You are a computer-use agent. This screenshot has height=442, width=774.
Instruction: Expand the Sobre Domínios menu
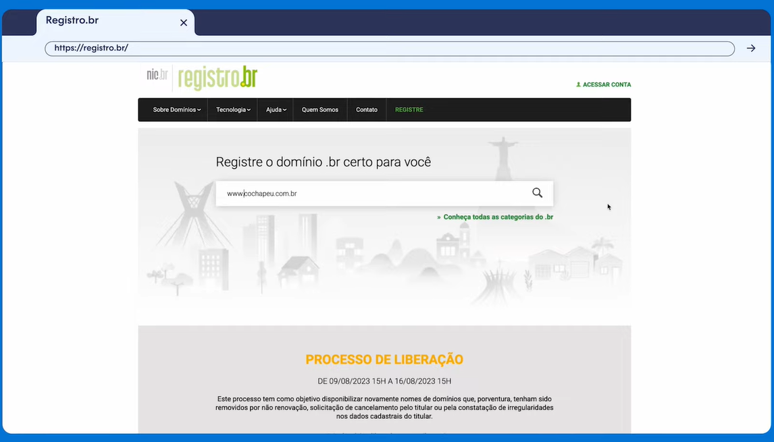click(x=177, y=109)
